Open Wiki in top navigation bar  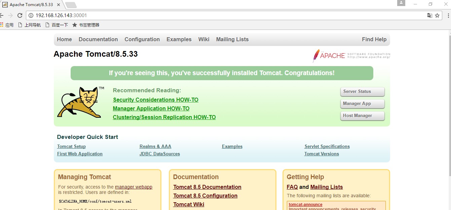coord(204,39)
